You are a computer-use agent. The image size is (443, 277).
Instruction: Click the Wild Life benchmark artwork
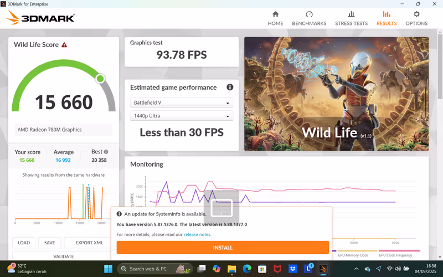coord(336,94)
